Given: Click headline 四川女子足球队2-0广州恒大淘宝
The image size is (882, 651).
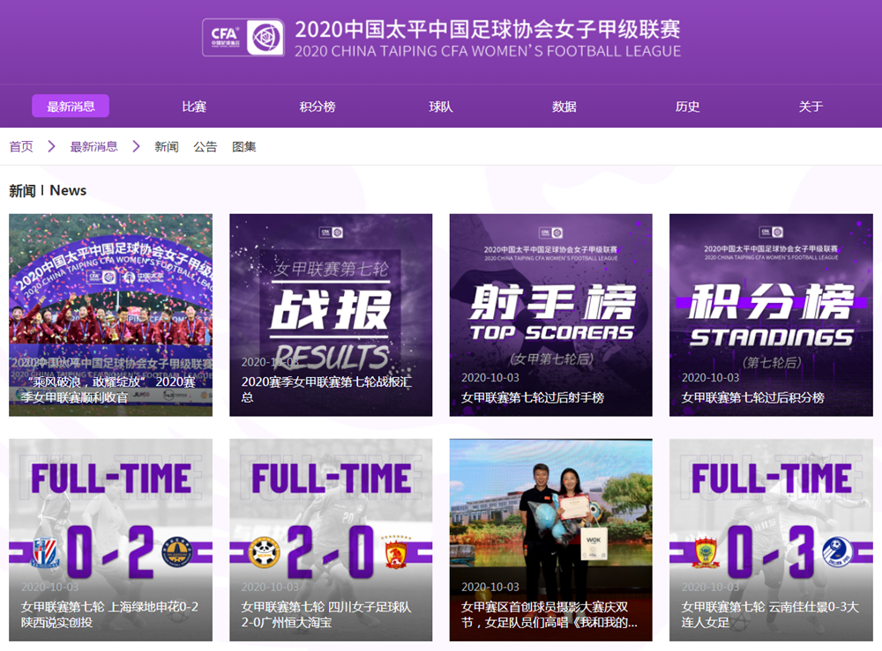Looking at the screenshot, I should pos(326,614).
